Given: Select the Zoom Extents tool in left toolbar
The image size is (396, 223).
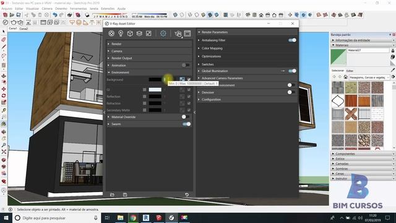Looking at the screenshot, I should tap(4, 152).
